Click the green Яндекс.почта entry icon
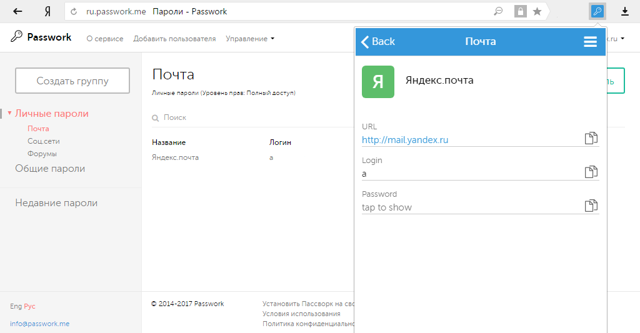The height and width of the screenshot is (333, 640). click(378, 82)
